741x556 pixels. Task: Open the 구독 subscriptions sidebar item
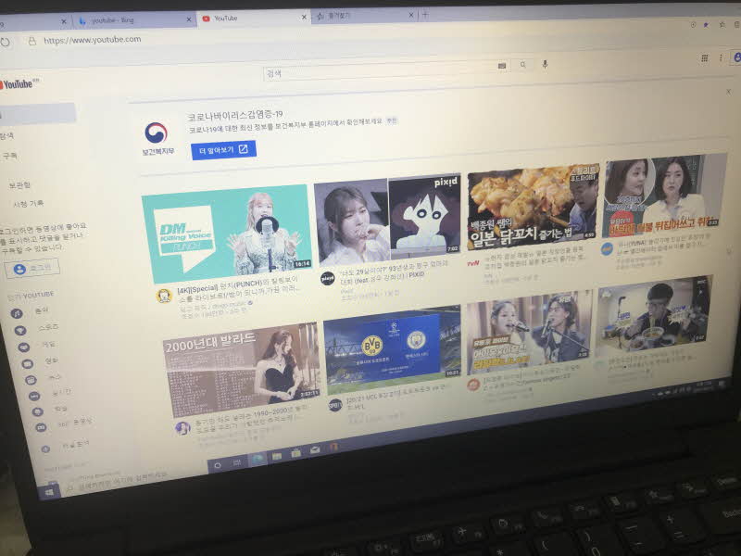[x=10, y=156]
